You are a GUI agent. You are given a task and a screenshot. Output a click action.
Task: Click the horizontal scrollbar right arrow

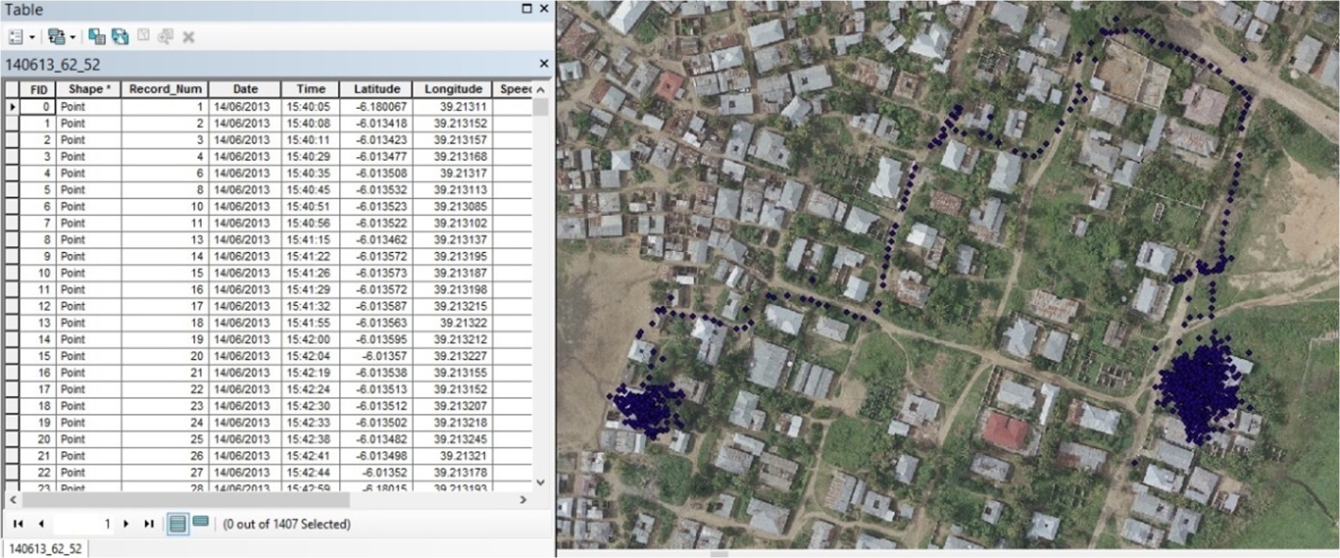(x=523, y=500)
